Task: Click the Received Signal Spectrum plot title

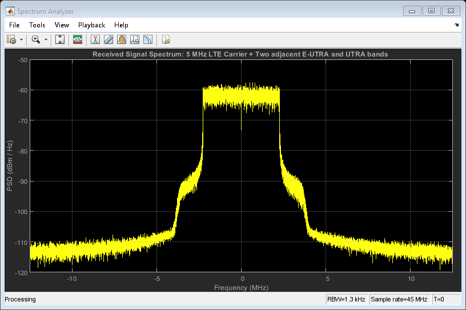Action: click(x=241, y=54)
